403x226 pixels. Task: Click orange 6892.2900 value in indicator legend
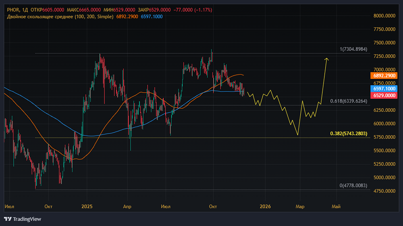tap(127, 17)
